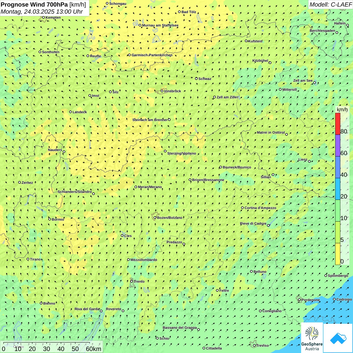The width and height of the screenshot is (353, 353).
Task: Click the 'Steinach am Brenner' label
Action: (x=150, y=120)
